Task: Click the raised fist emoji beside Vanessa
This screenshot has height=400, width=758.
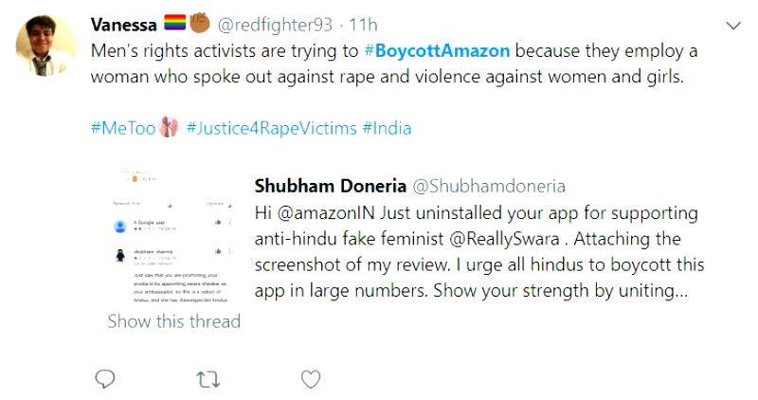Action: [x=201, y=24]
